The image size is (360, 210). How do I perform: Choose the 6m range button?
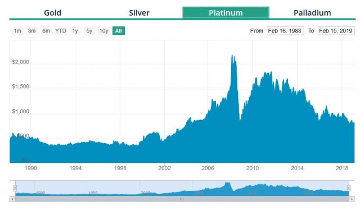(x=46, y=31)
